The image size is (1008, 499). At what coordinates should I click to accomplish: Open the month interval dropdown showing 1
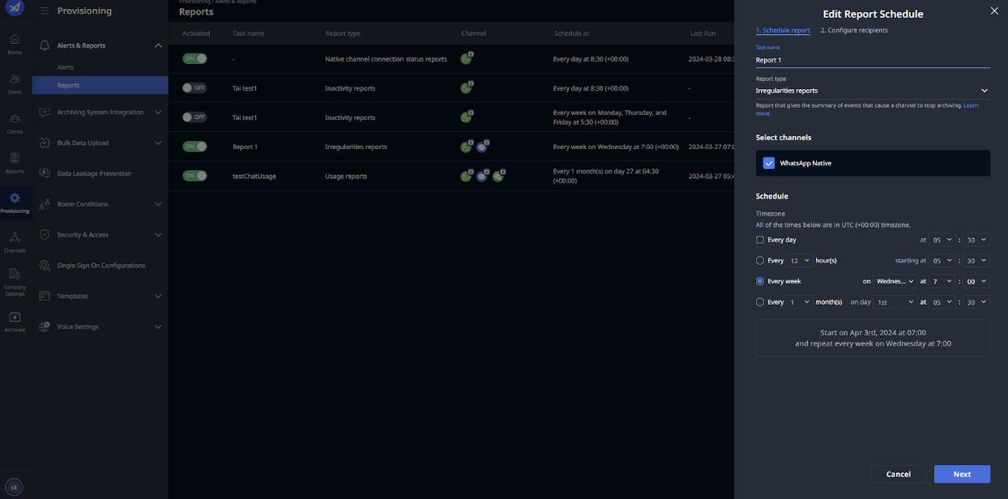(x=800, y=302)
